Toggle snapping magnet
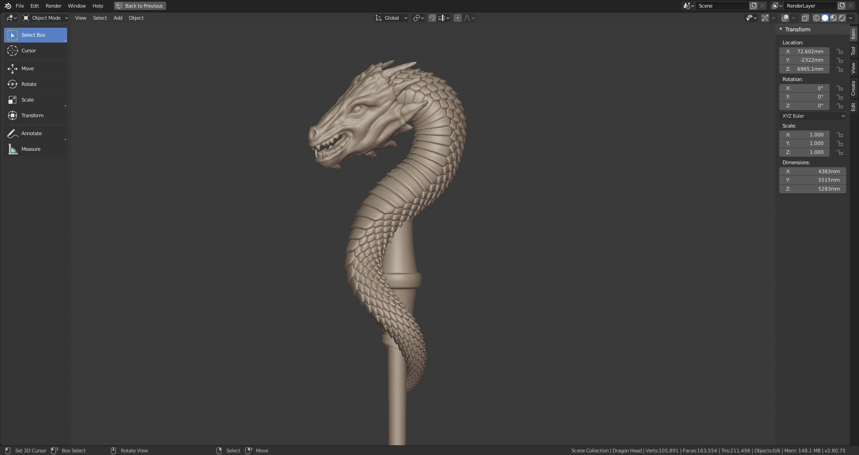Screen dimensions: 859x455 pyautogui.click(x=432, y=18)
